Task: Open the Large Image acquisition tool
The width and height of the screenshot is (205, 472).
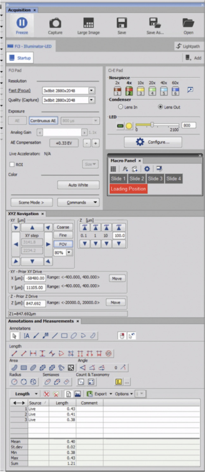Action: 88,23
